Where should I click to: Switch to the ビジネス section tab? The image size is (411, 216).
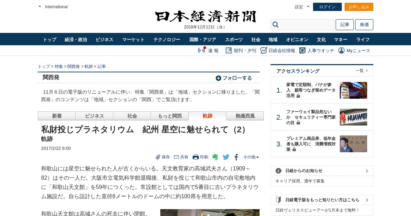(94, 116)
